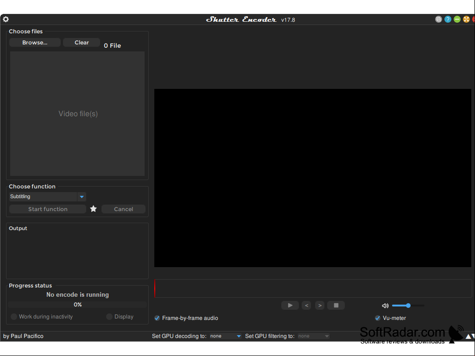The width and height of the screenshot is (475, 356).
Task: Adjust the volume slider
Action: click(x=408, y=306)
